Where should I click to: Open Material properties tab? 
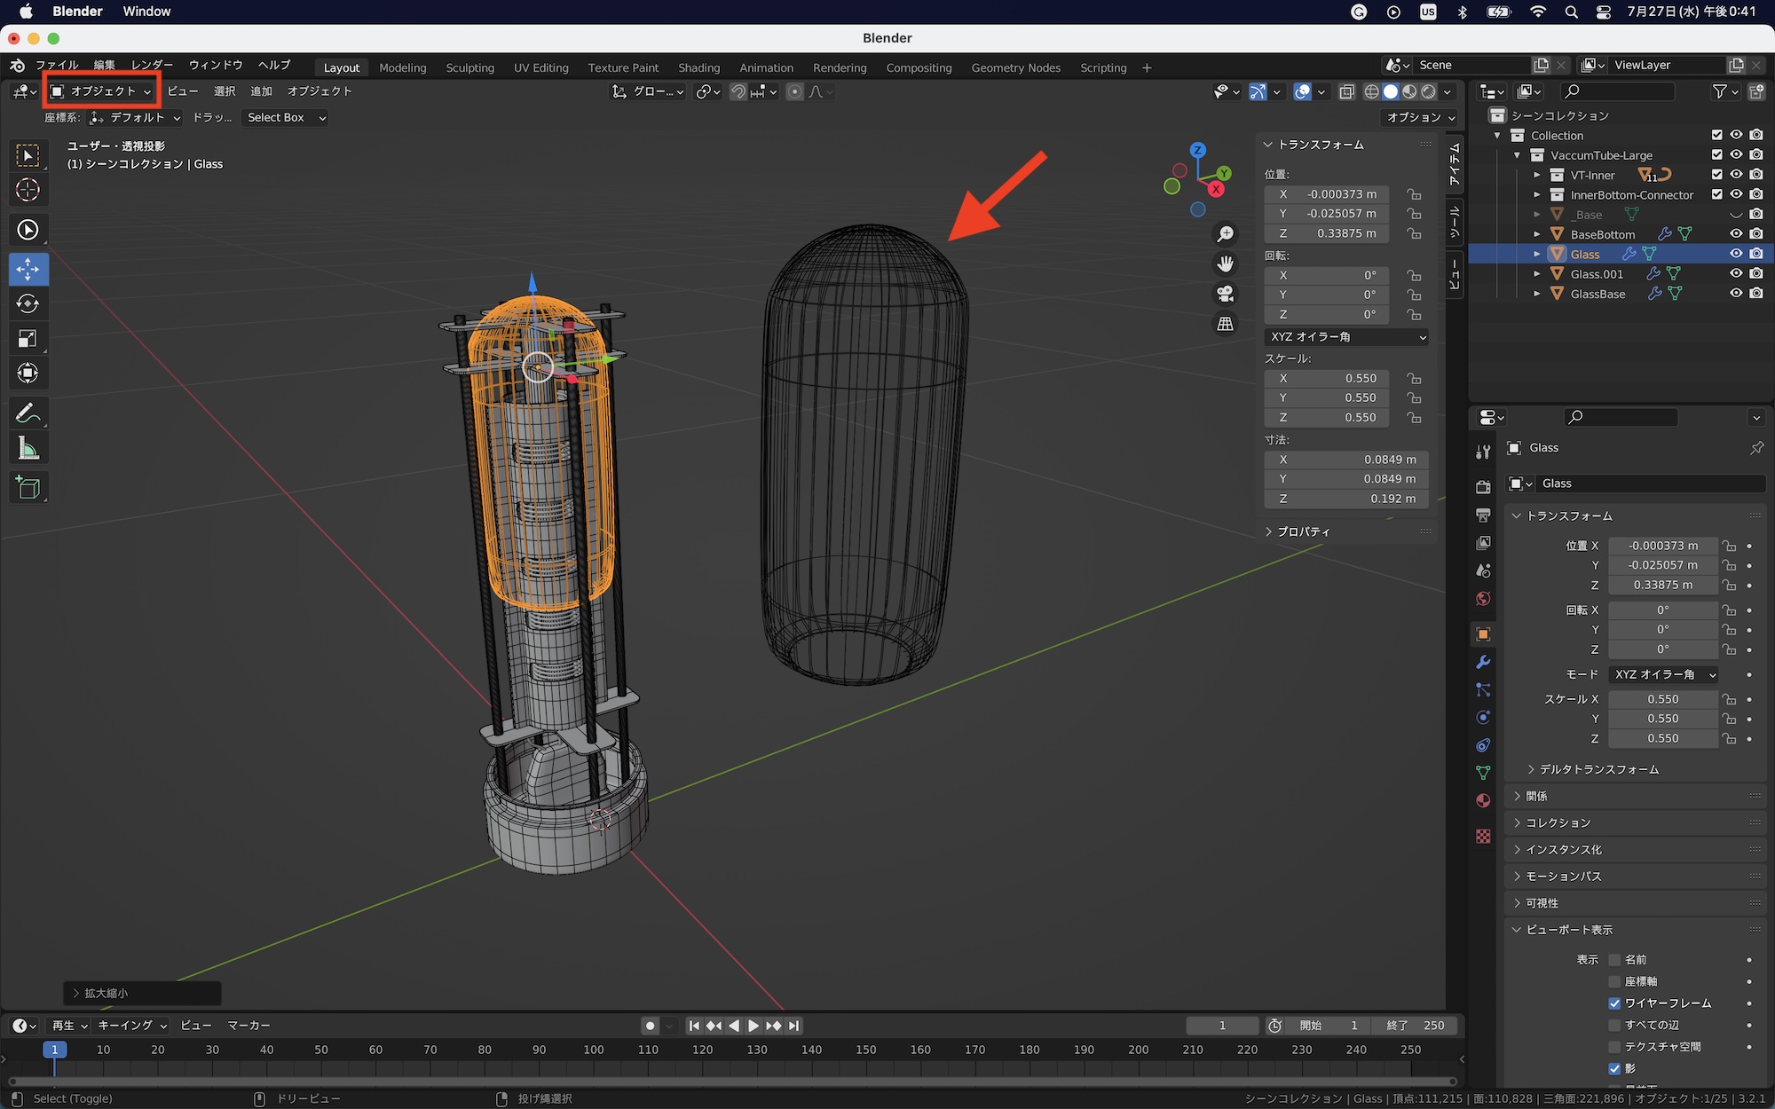(1483, 801)
